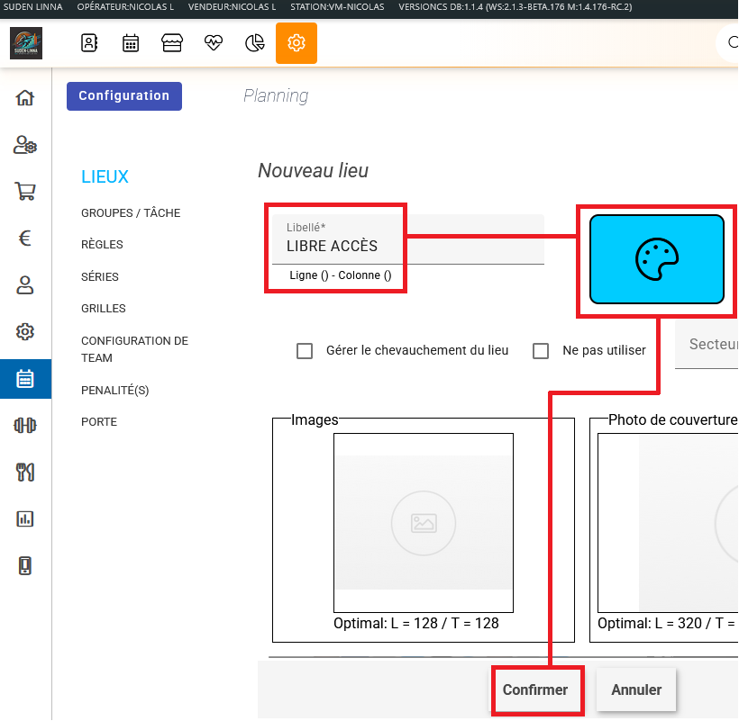Enable 'Gérer le chevauchement du lieu' checkbox

tap(305, 351)
